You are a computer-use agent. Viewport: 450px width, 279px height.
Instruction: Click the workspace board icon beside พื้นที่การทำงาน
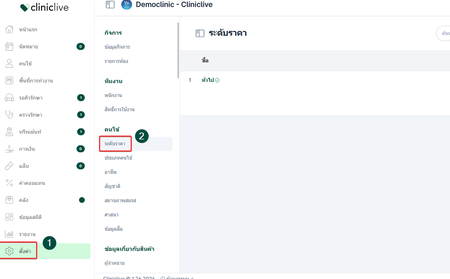tap(9, 80)
